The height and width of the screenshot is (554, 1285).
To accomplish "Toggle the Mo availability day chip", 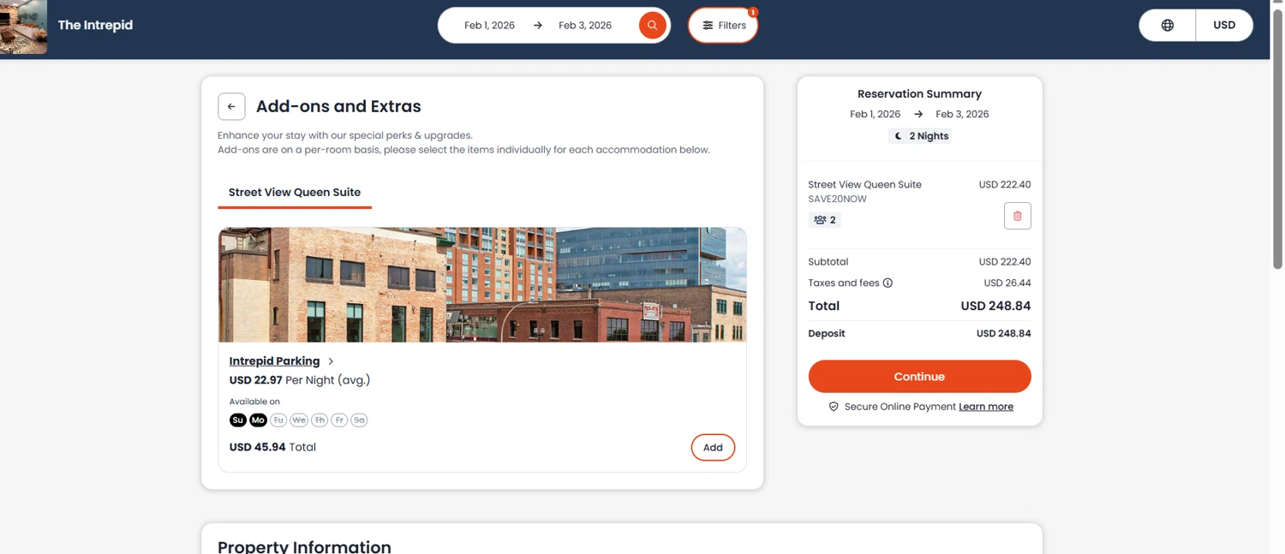I will (258, 420).
